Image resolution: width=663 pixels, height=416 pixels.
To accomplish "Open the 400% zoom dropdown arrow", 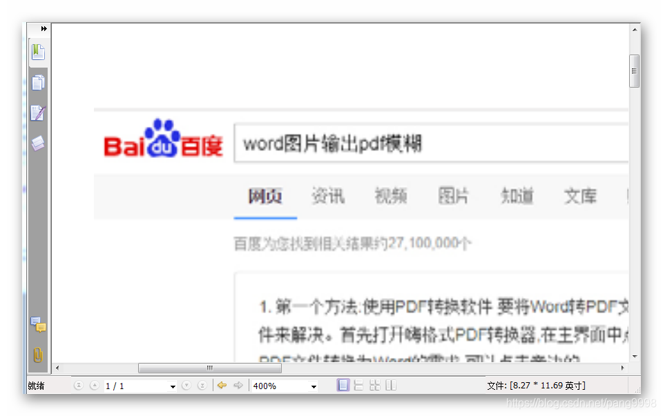I will point(314,386).
